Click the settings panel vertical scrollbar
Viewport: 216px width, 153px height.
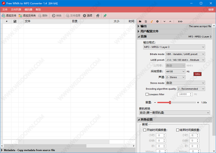214,81
